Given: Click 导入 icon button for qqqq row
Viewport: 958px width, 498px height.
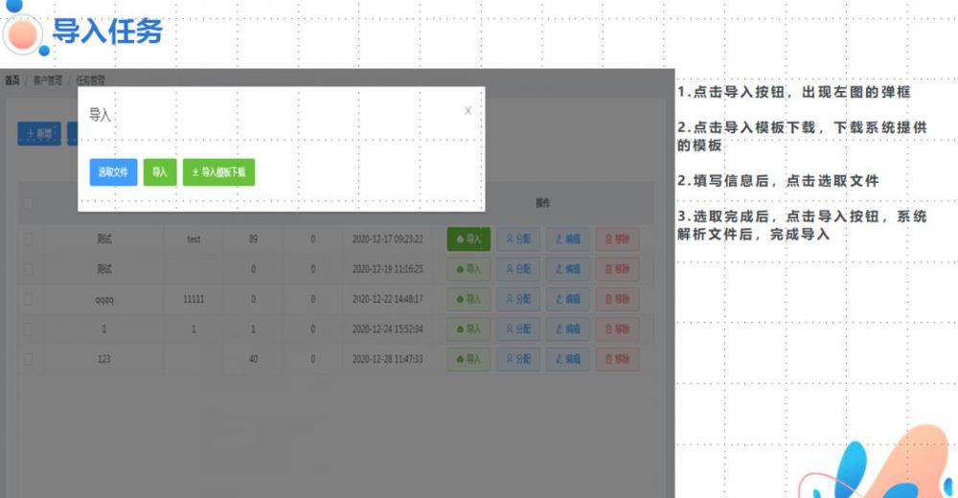Looking at the screenshot, I should click(468, 299).
